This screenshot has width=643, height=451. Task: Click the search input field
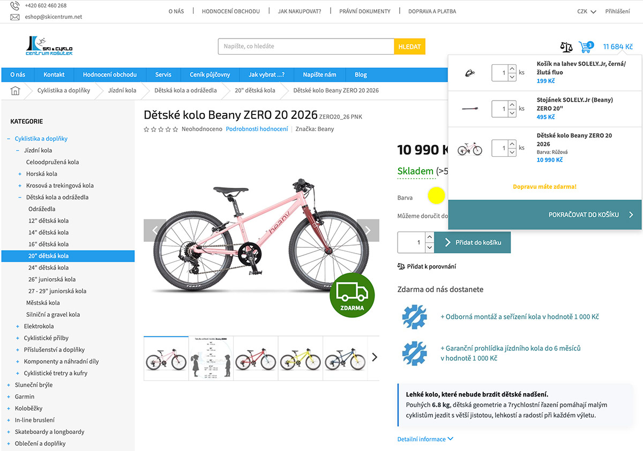[306, 47]
